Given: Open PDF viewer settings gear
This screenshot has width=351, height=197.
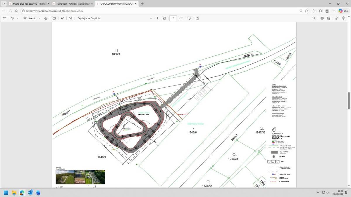Looking at the screenshot, I should [344, 18].
